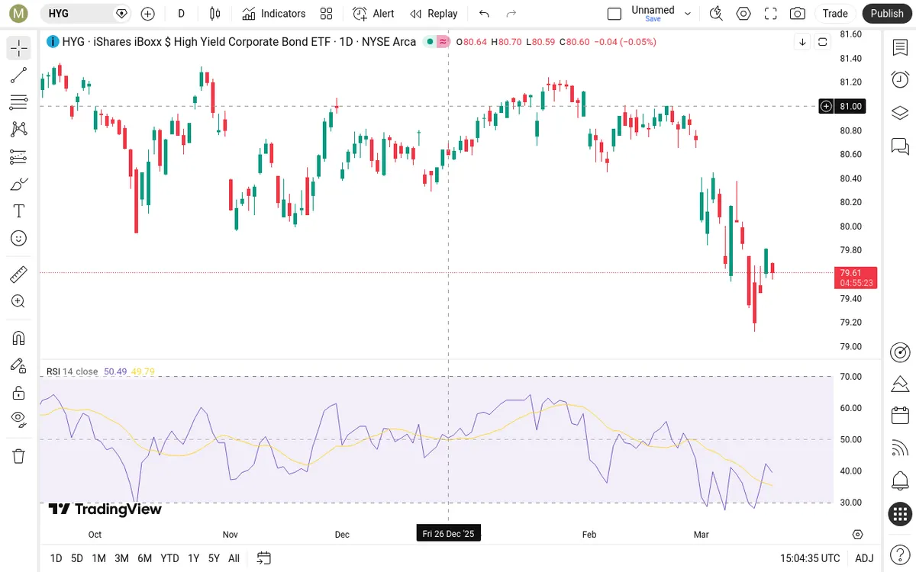Open the notifications bell
916x572 pixels.
[900, 481]
